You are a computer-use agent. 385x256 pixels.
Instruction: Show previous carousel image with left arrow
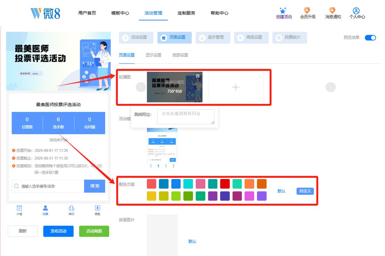141,87
